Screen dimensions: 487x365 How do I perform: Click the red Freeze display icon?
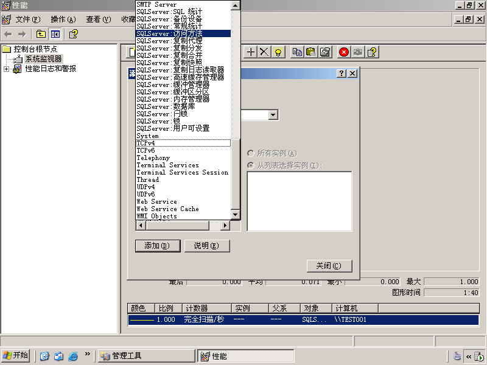click(344, 52)
